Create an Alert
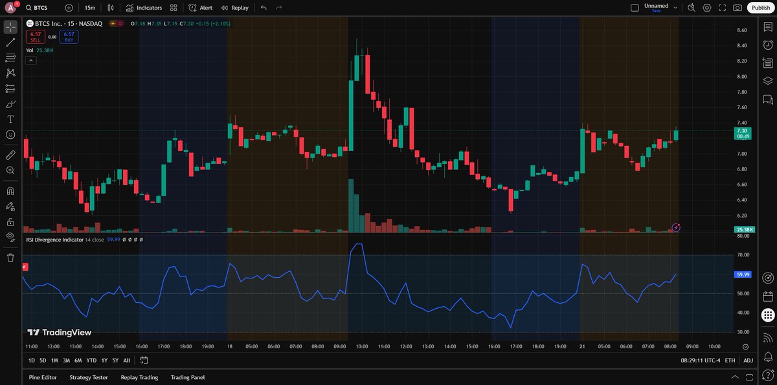The height and width of the screenshot is (385, 777). [200, 8]
